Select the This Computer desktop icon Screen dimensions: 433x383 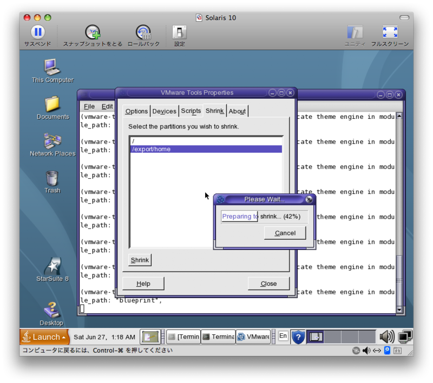tap(52, 67)
